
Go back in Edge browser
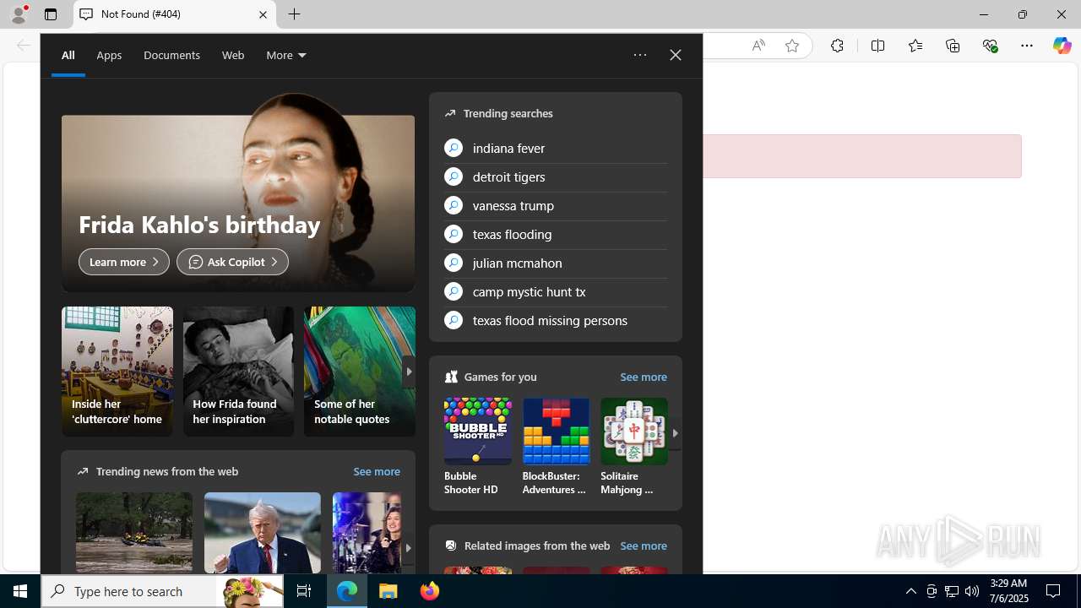(23, 46)
